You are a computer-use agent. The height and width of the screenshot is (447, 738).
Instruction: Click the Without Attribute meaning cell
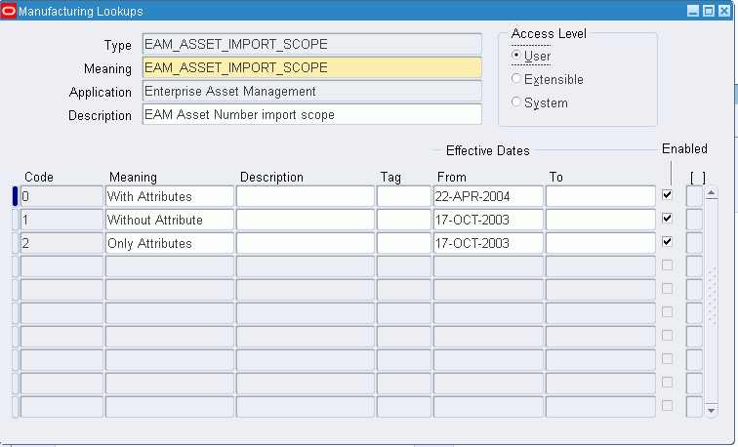coord(170,220)
